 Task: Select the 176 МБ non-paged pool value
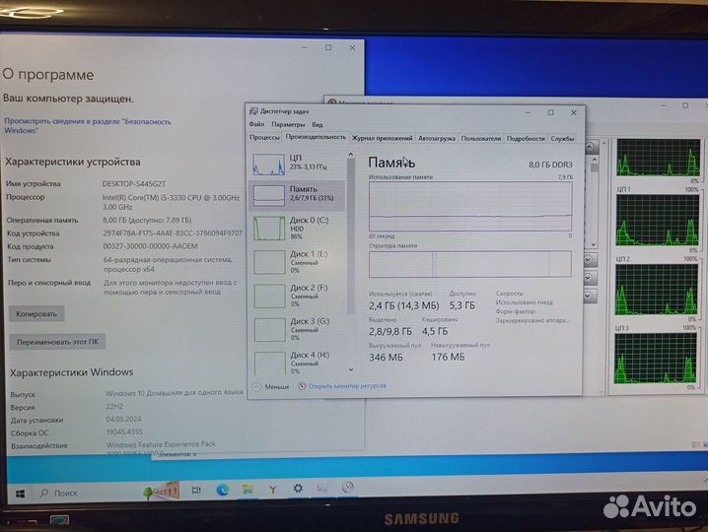448,357
